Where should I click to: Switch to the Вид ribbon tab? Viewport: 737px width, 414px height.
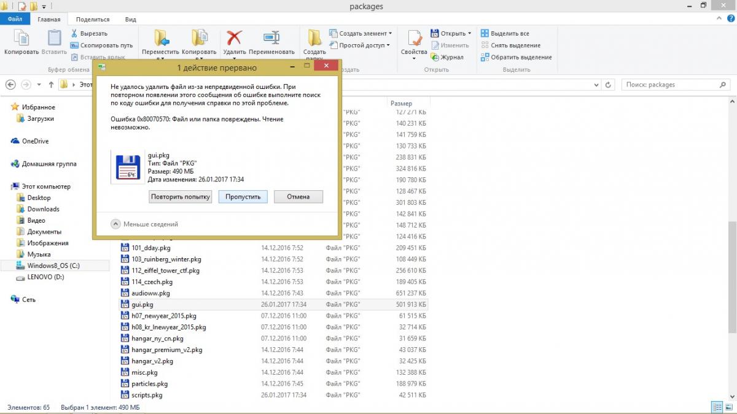point(130,20)
